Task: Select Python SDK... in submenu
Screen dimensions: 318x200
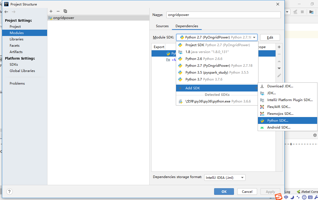Action: pos(287,121)
